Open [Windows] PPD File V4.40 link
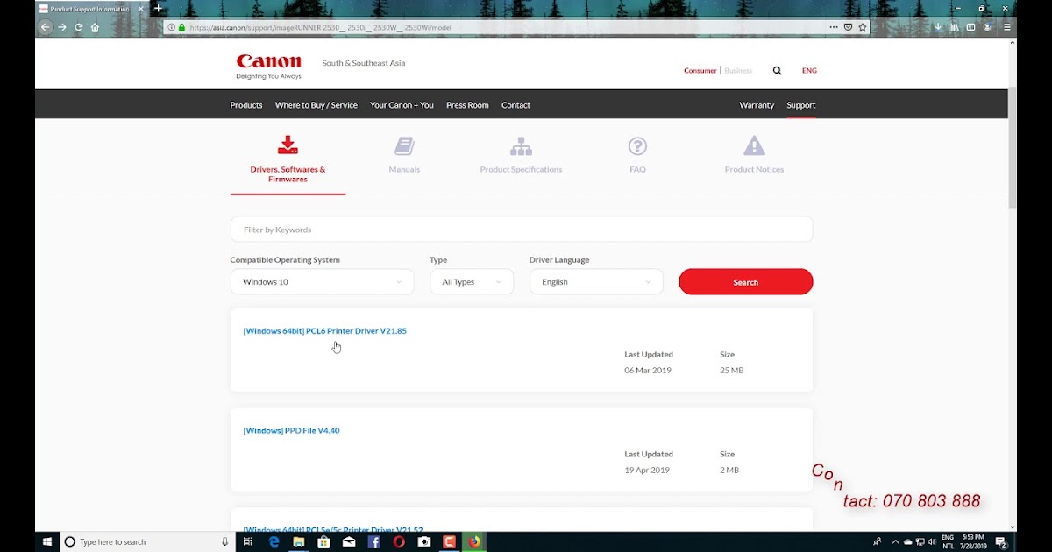This screenshot has width=1052, height=552. click(x=291, y=431)
